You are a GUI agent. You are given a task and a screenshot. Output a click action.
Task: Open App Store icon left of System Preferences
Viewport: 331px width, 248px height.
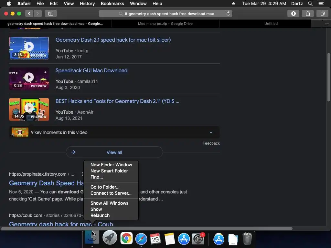coord(184,239)
